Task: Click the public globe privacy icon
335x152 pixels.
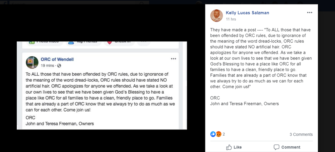Action: [59, 65]
